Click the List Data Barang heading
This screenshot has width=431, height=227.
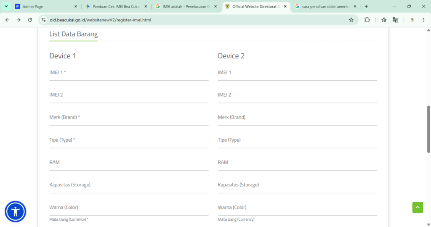click(73, 34)
